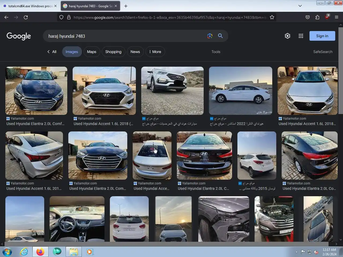This screenshot has width=343, height=257.
Task: Click the page vertical scrollbar thumb
Action: click(341, 70)
